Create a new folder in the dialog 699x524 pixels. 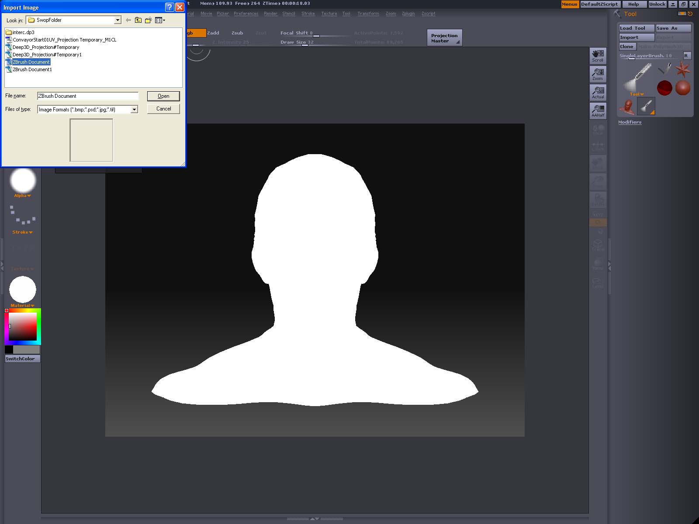click(149, 20)
